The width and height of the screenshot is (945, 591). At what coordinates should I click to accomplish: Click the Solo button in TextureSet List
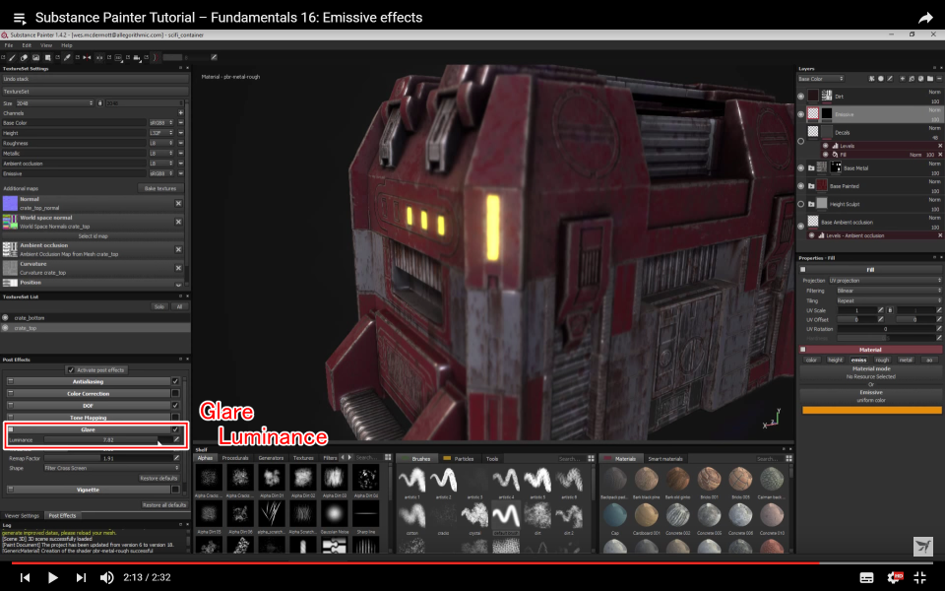pos(159,307)
